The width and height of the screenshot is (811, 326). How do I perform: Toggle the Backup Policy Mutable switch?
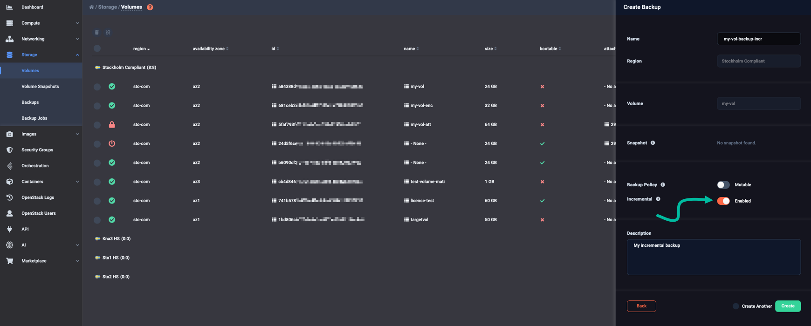[723, 184]
